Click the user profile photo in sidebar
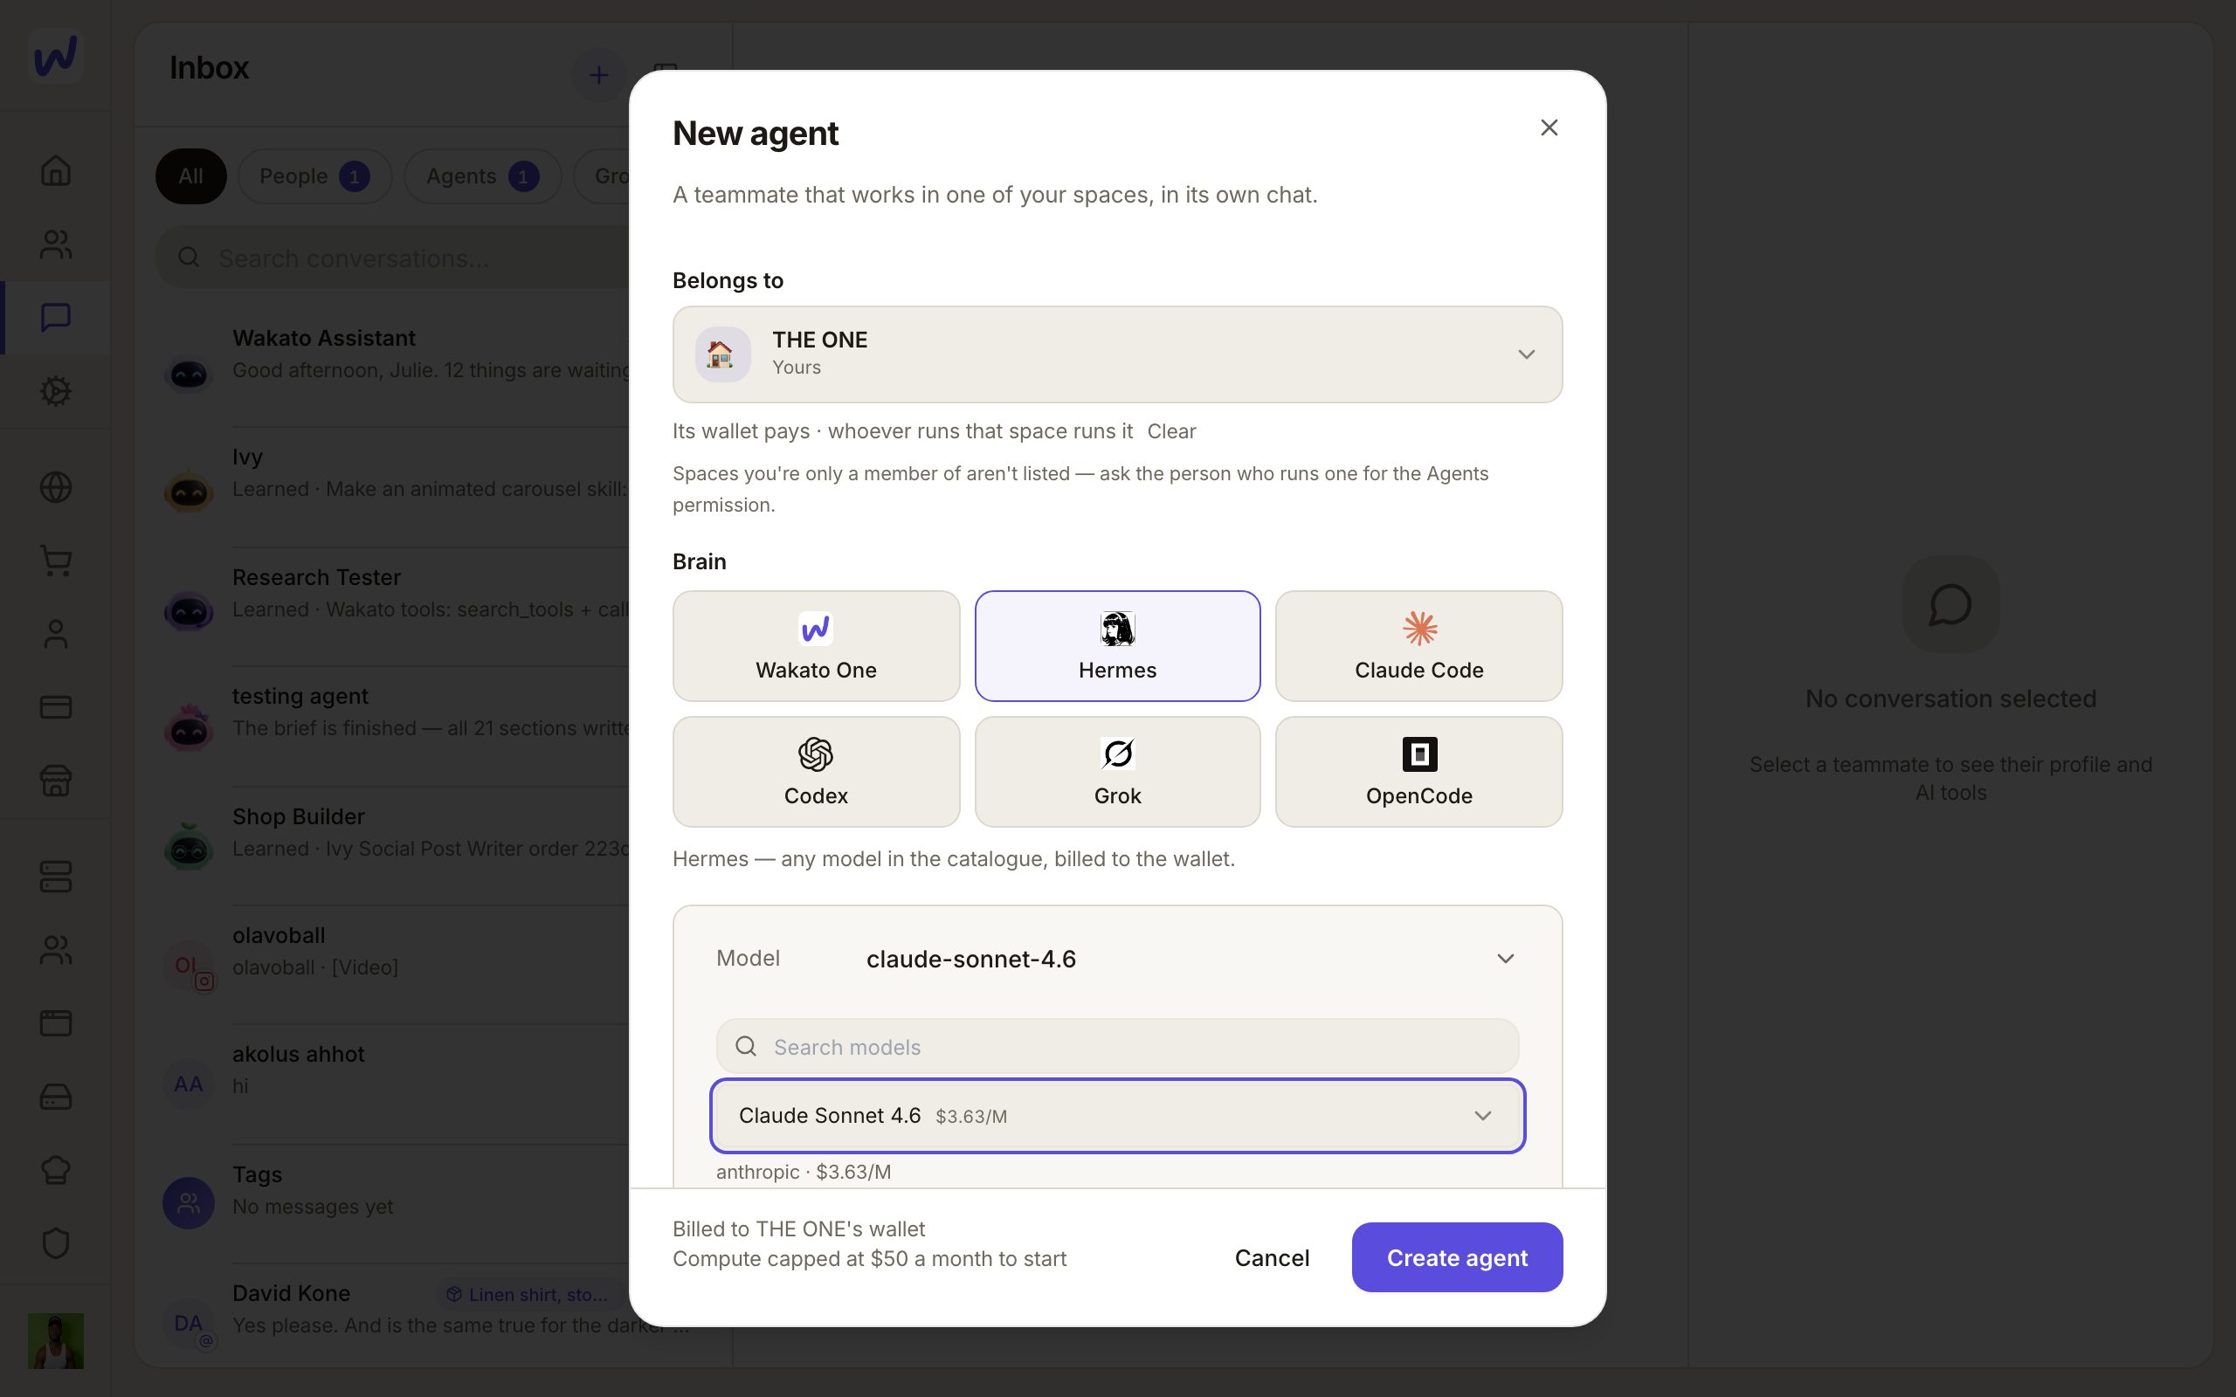The height and width of the screenshot is (1397, 2236). pos(55,1340)
